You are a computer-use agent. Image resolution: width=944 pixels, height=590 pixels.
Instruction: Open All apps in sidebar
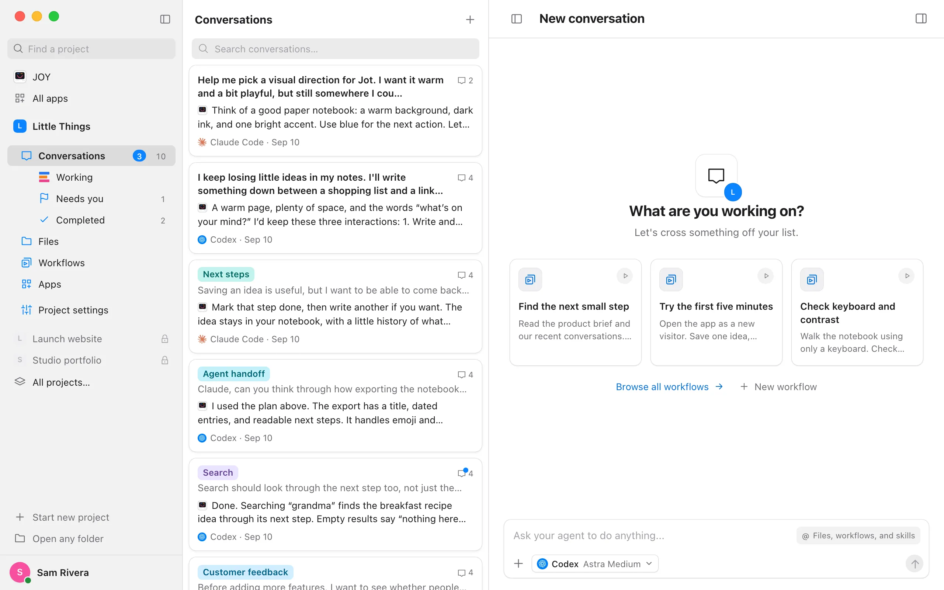(91, 98)
